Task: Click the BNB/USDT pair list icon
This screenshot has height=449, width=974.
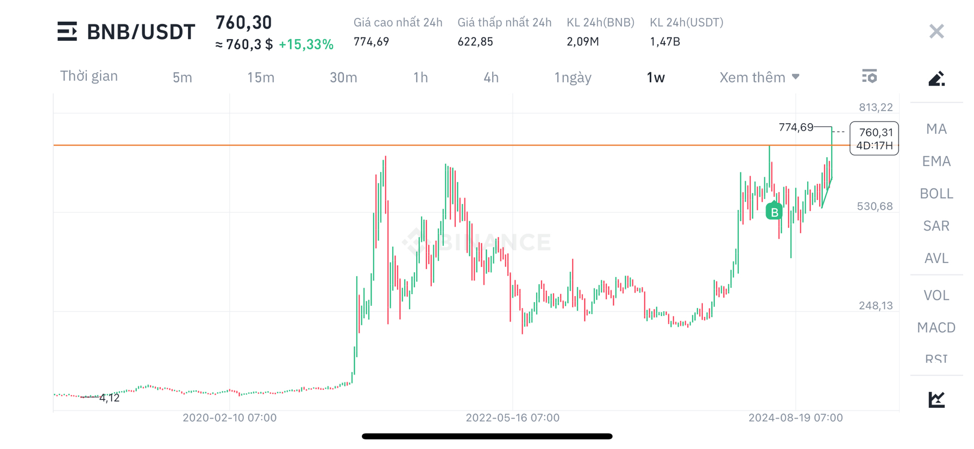Action: [x=67, y=31]
